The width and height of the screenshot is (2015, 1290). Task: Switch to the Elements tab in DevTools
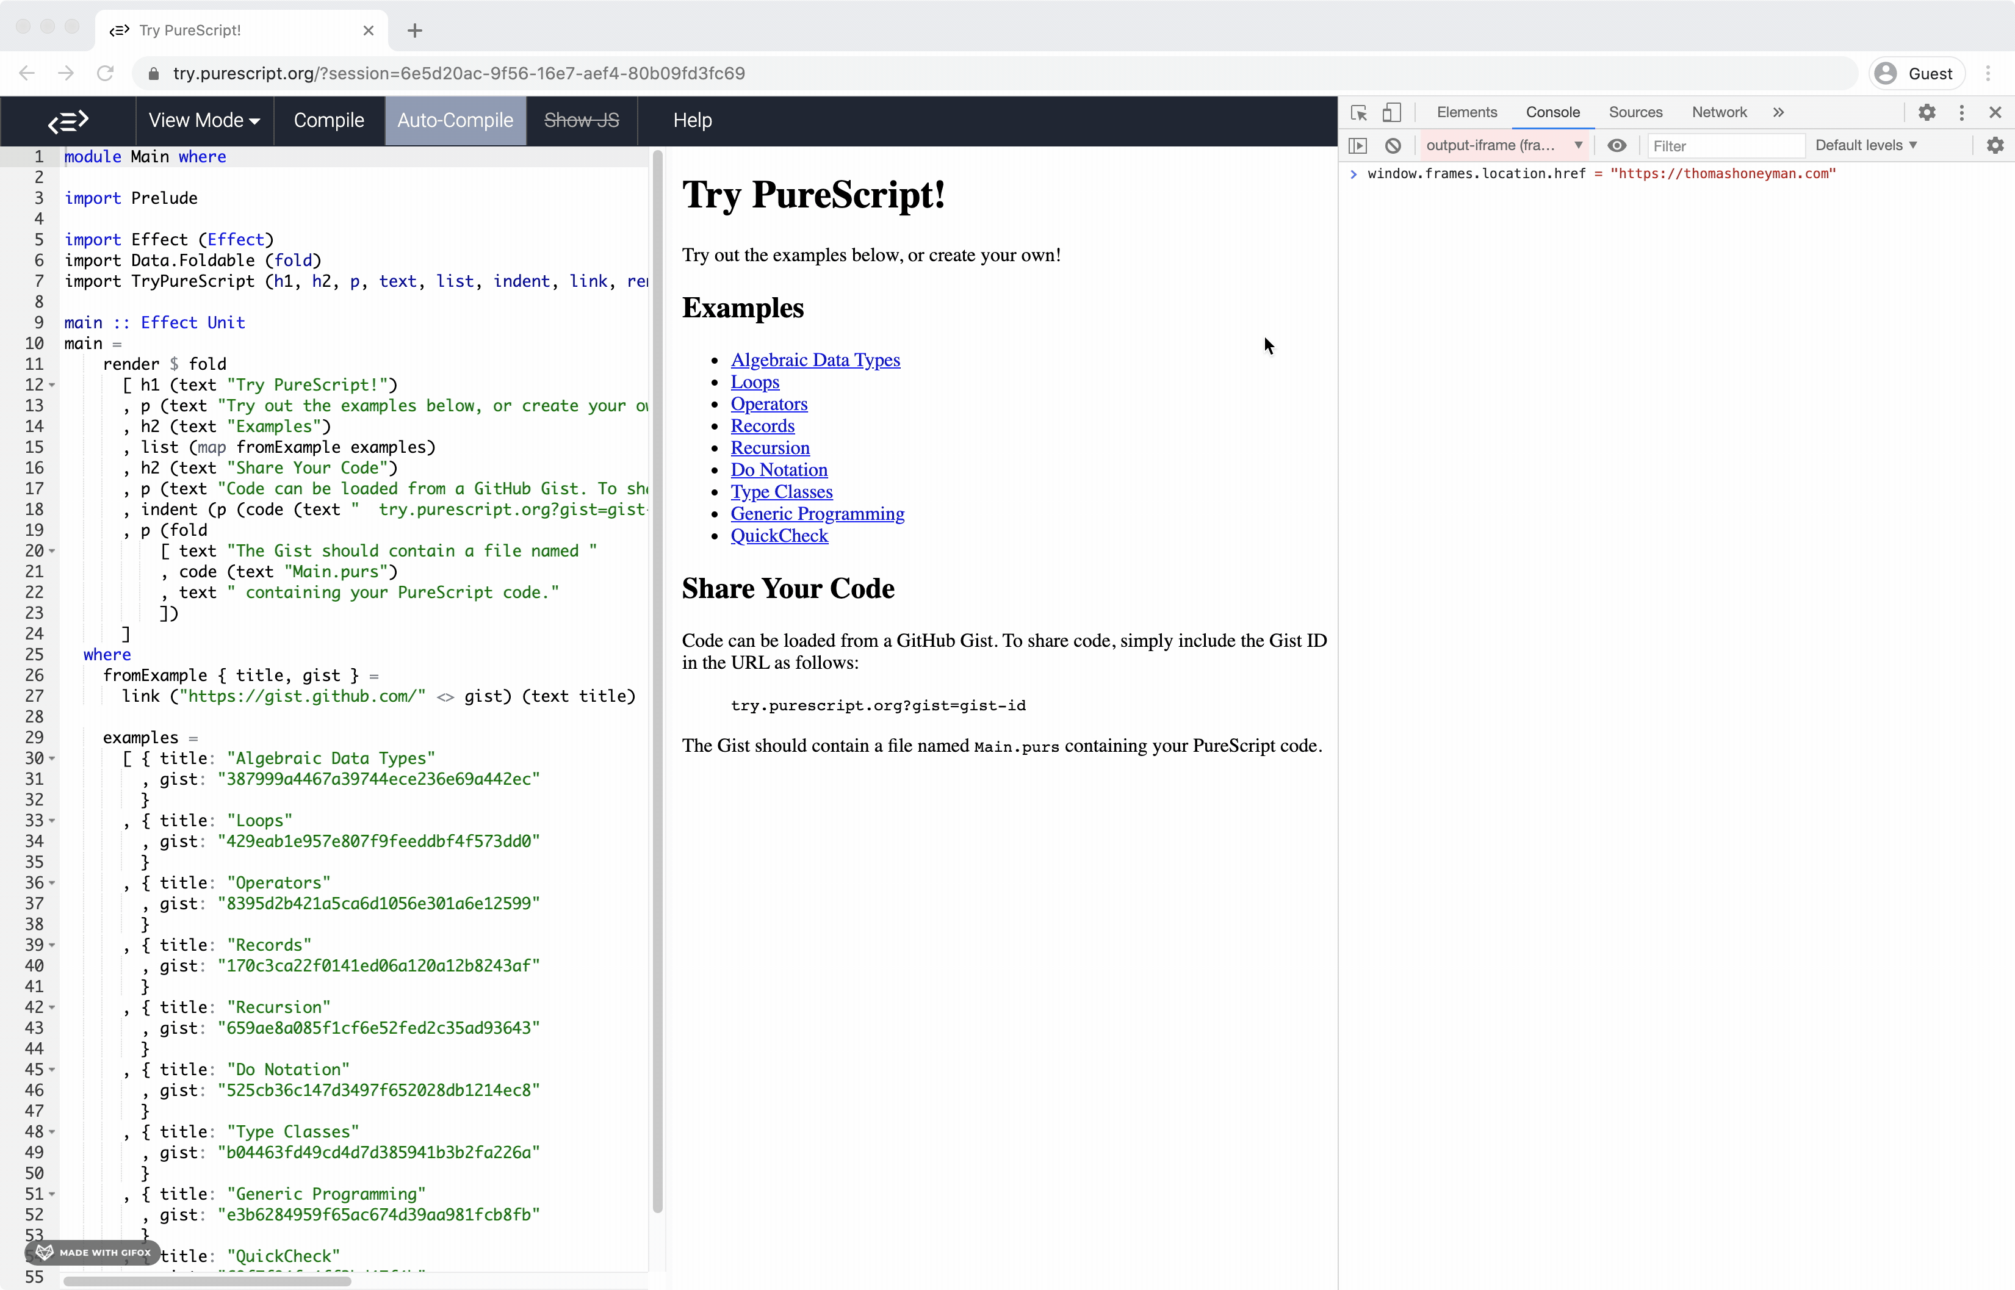click(x=1466, y=112)
